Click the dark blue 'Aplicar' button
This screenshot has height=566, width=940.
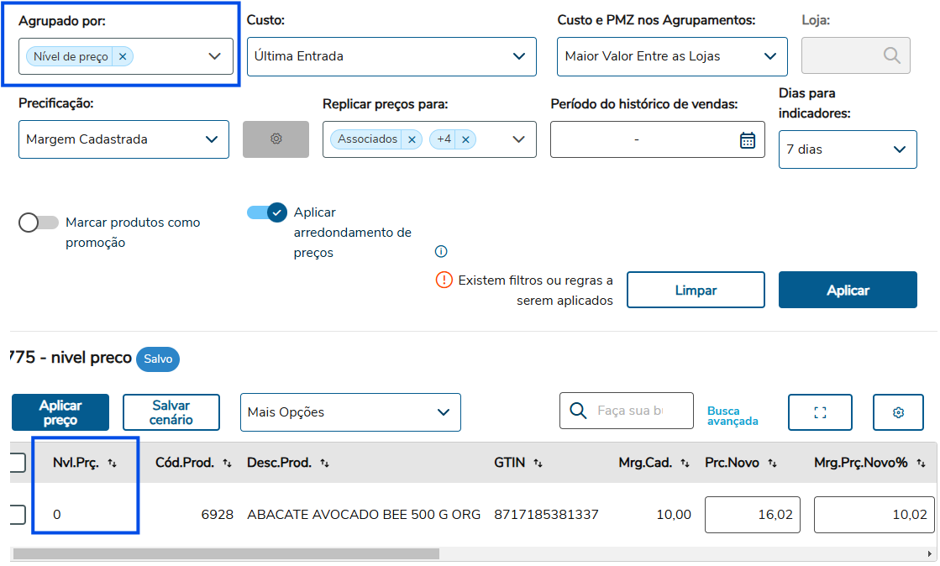coord(848,290)
